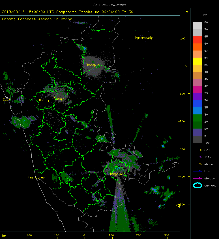This screenshot has height=239, width=219.
Task: Click the '111V' legend label
Action: click(x=208, y=157)
